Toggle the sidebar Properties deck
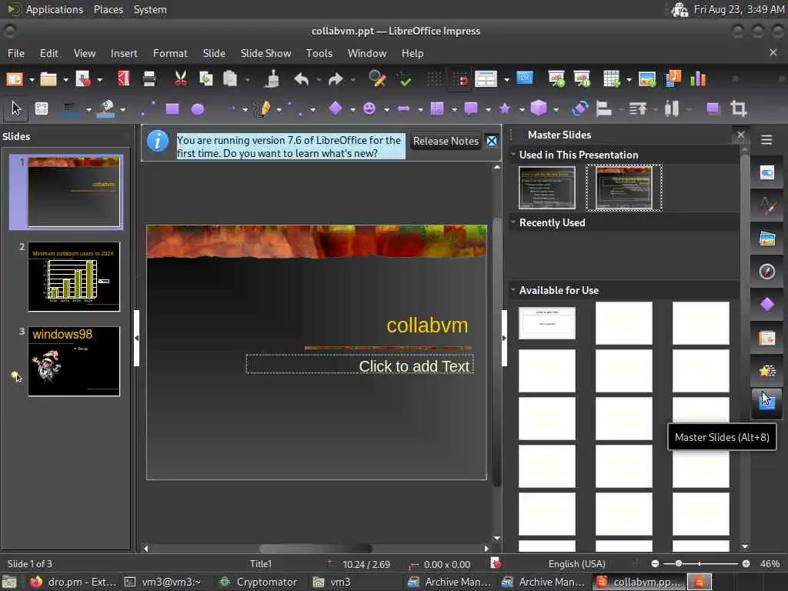 click(767, 173)
